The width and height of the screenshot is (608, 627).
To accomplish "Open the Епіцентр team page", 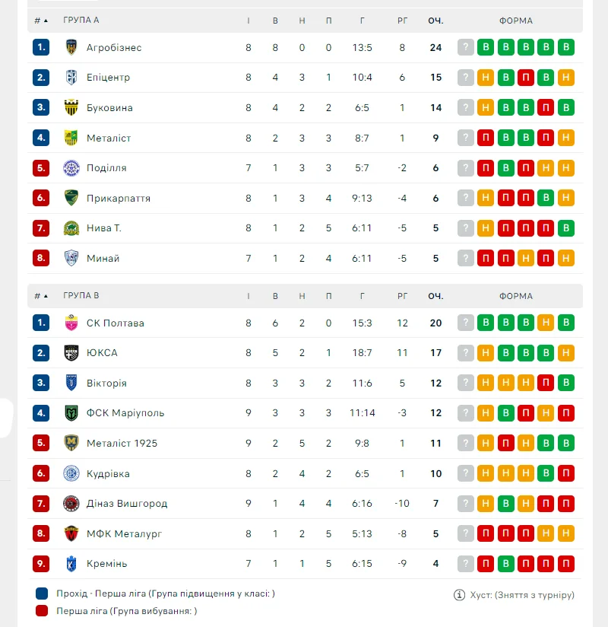I will 108,78.
